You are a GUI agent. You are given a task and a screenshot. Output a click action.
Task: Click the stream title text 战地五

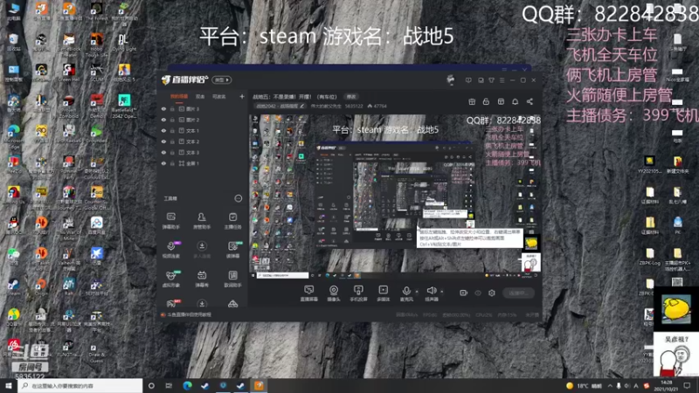294,97
